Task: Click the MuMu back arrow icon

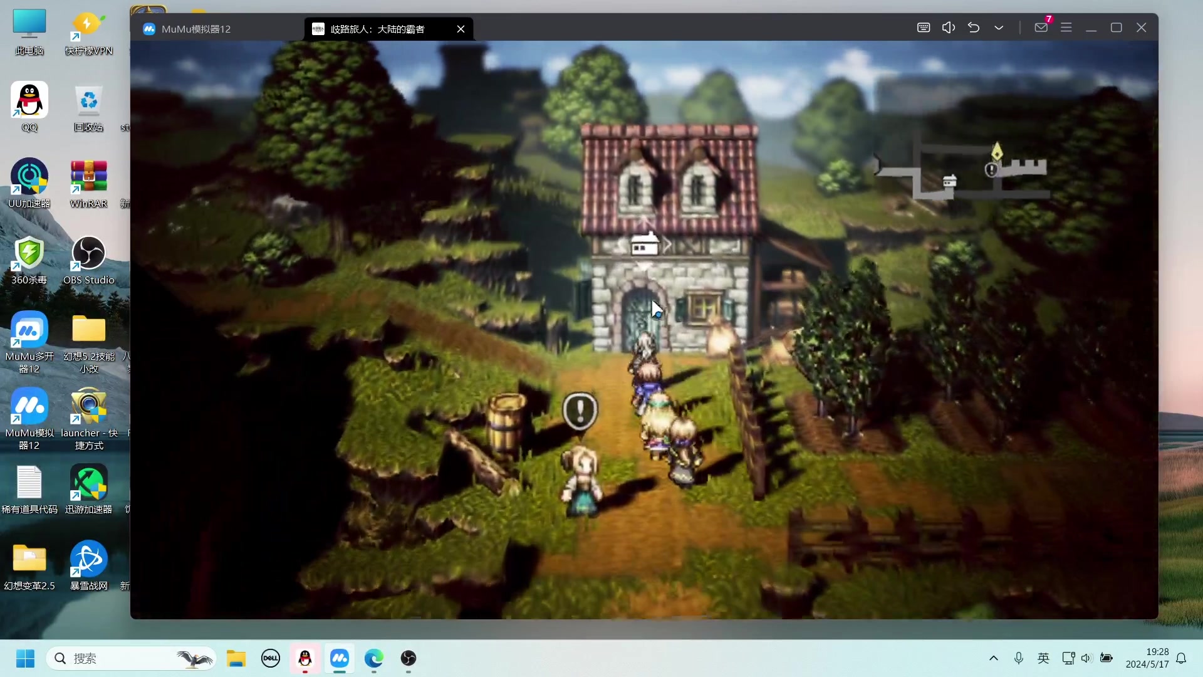Action: (x=974, y=28)
